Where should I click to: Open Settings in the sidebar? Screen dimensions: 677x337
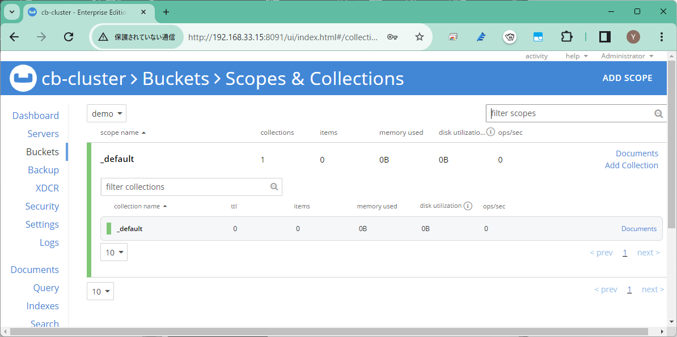coord(42,224)
